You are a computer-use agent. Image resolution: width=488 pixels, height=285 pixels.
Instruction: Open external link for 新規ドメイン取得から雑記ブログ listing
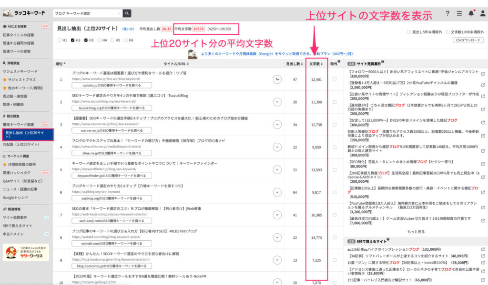(483, 151)
